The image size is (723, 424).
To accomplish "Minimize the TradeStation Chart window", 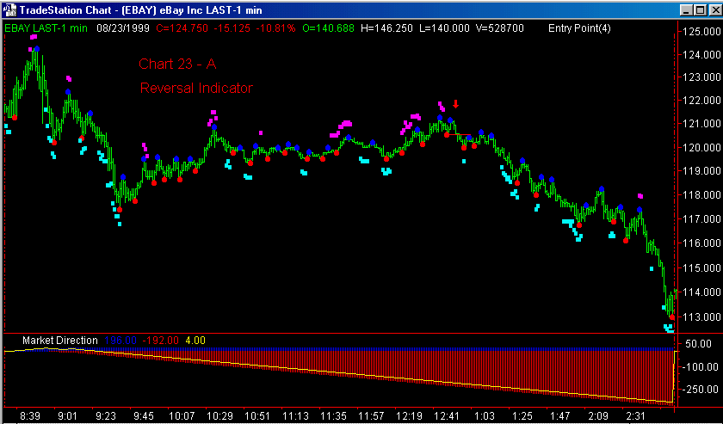I will (686, 10).
